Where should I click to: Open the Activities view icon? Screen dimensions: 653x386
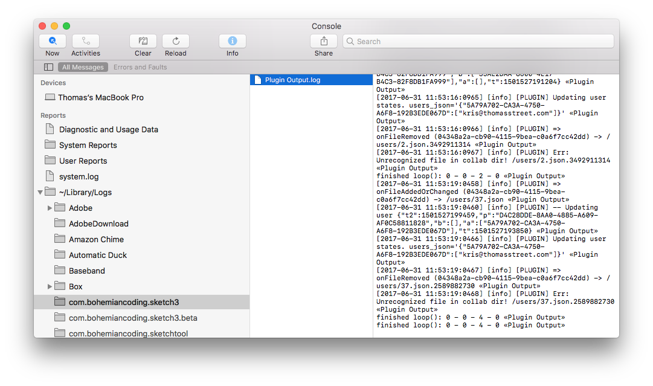85,41
